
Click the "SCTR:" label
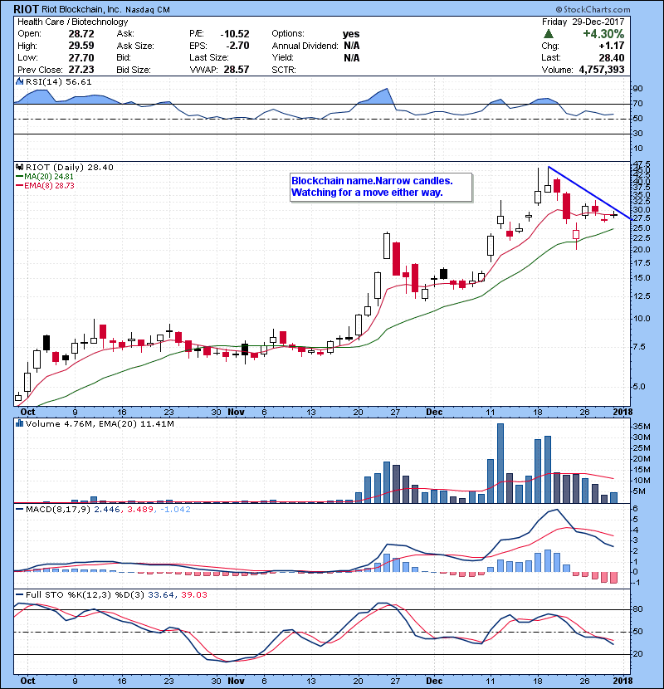[284, 70]
